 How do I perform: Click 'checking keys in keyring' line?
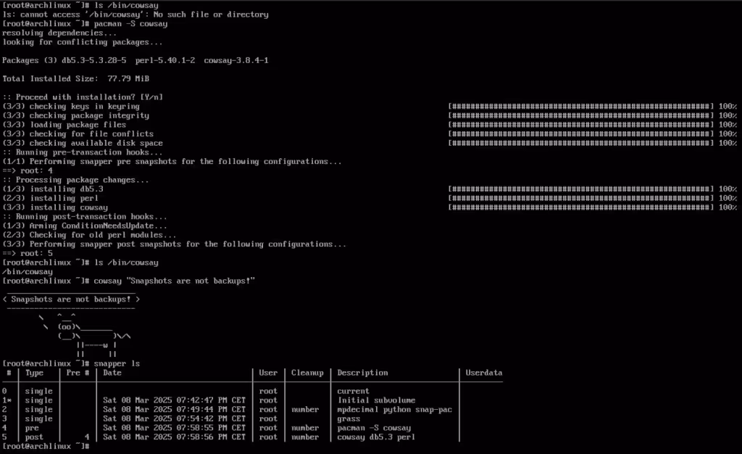click(71, 106)
